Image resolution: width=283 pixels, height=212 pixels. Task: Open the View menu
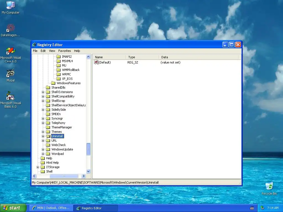pyautogui.click(x=52, y=51)
